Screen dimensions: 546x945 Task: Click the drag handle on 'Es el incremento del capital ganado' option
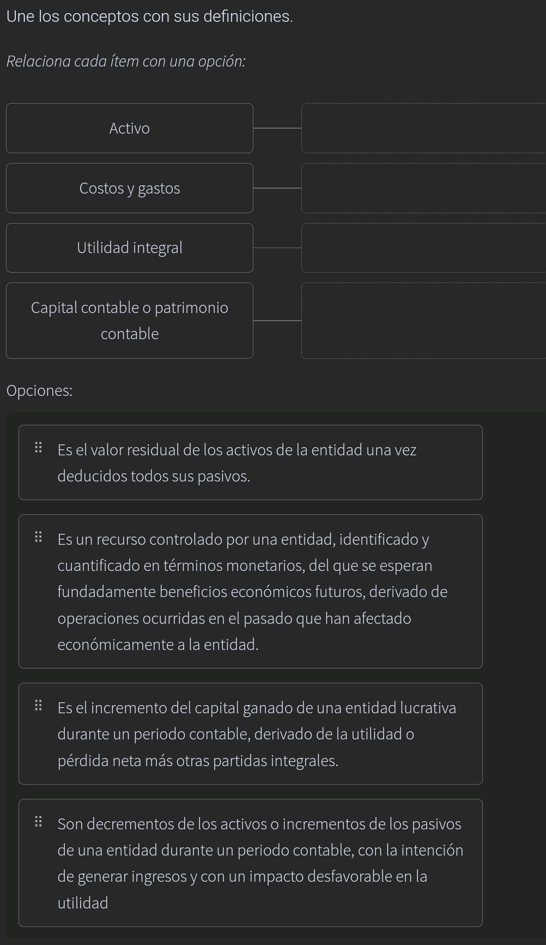pyautogui.click(x=39, y=705)
